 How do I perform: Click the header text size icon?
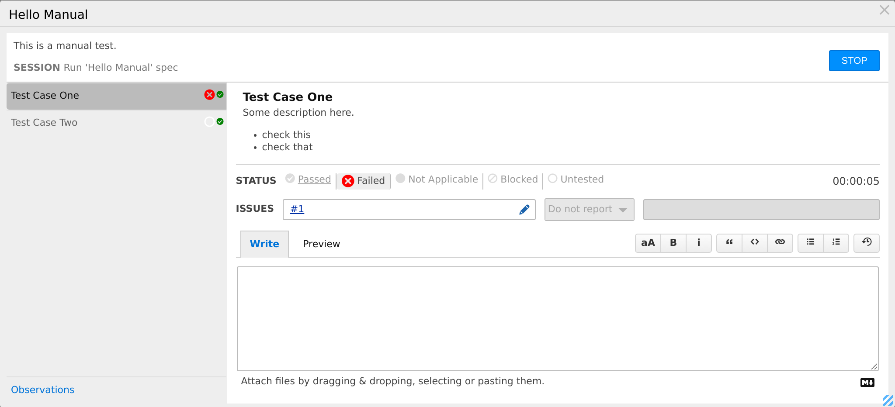[x=648, y=243]
